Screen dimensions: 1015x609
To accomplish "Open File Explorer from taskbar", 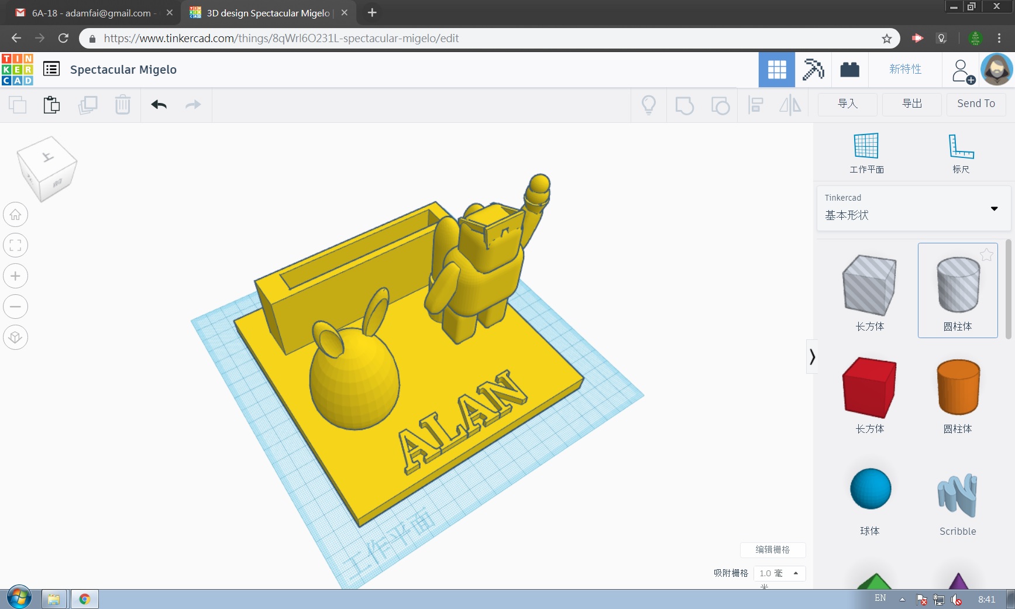I will coord(54,599).
